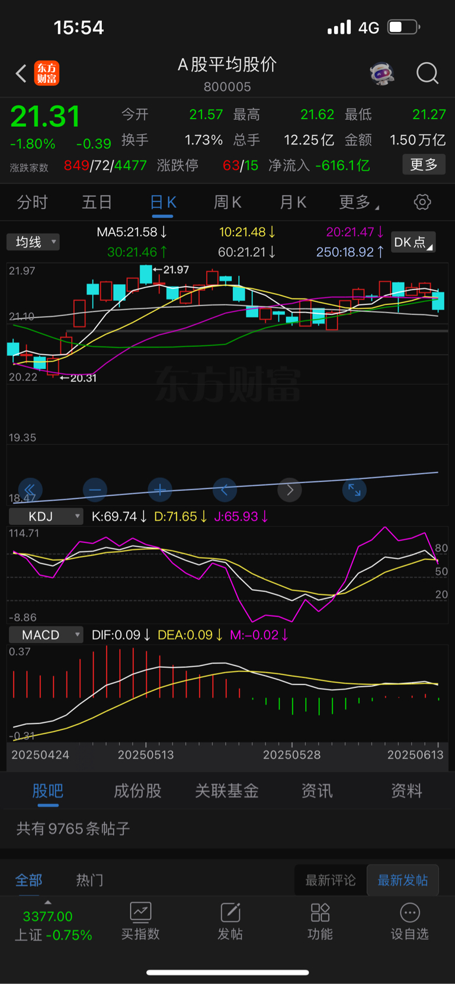This screenshot has width=455, height=984.
Task: Tap the 上证 3377.00 index value
Action: [x=48, y=917]
